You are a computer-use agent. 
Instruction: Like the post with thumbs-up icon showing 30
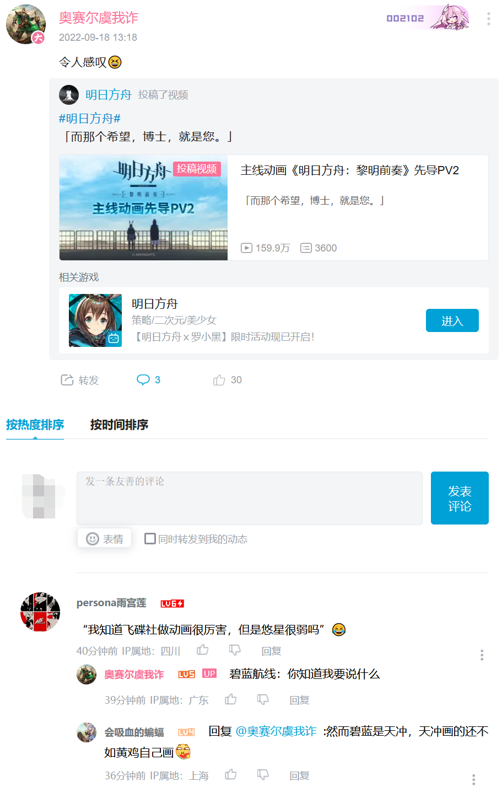pos(219,380)
